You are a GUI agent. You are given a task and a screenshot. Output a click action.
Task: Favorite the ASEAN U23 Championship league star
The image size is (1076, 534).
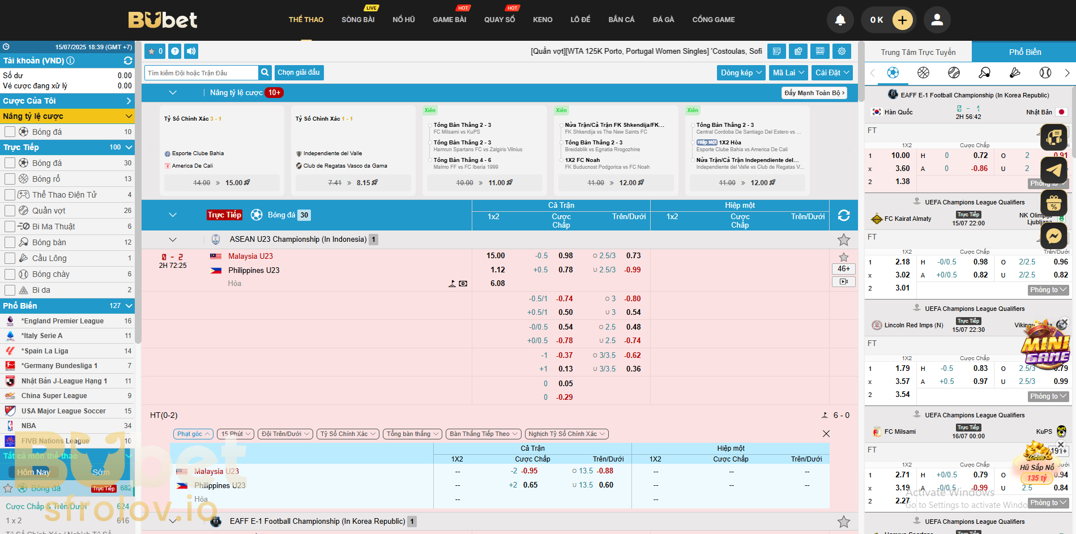[843, 240]
